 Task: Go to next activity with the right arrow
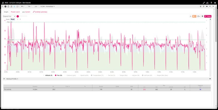213,6
